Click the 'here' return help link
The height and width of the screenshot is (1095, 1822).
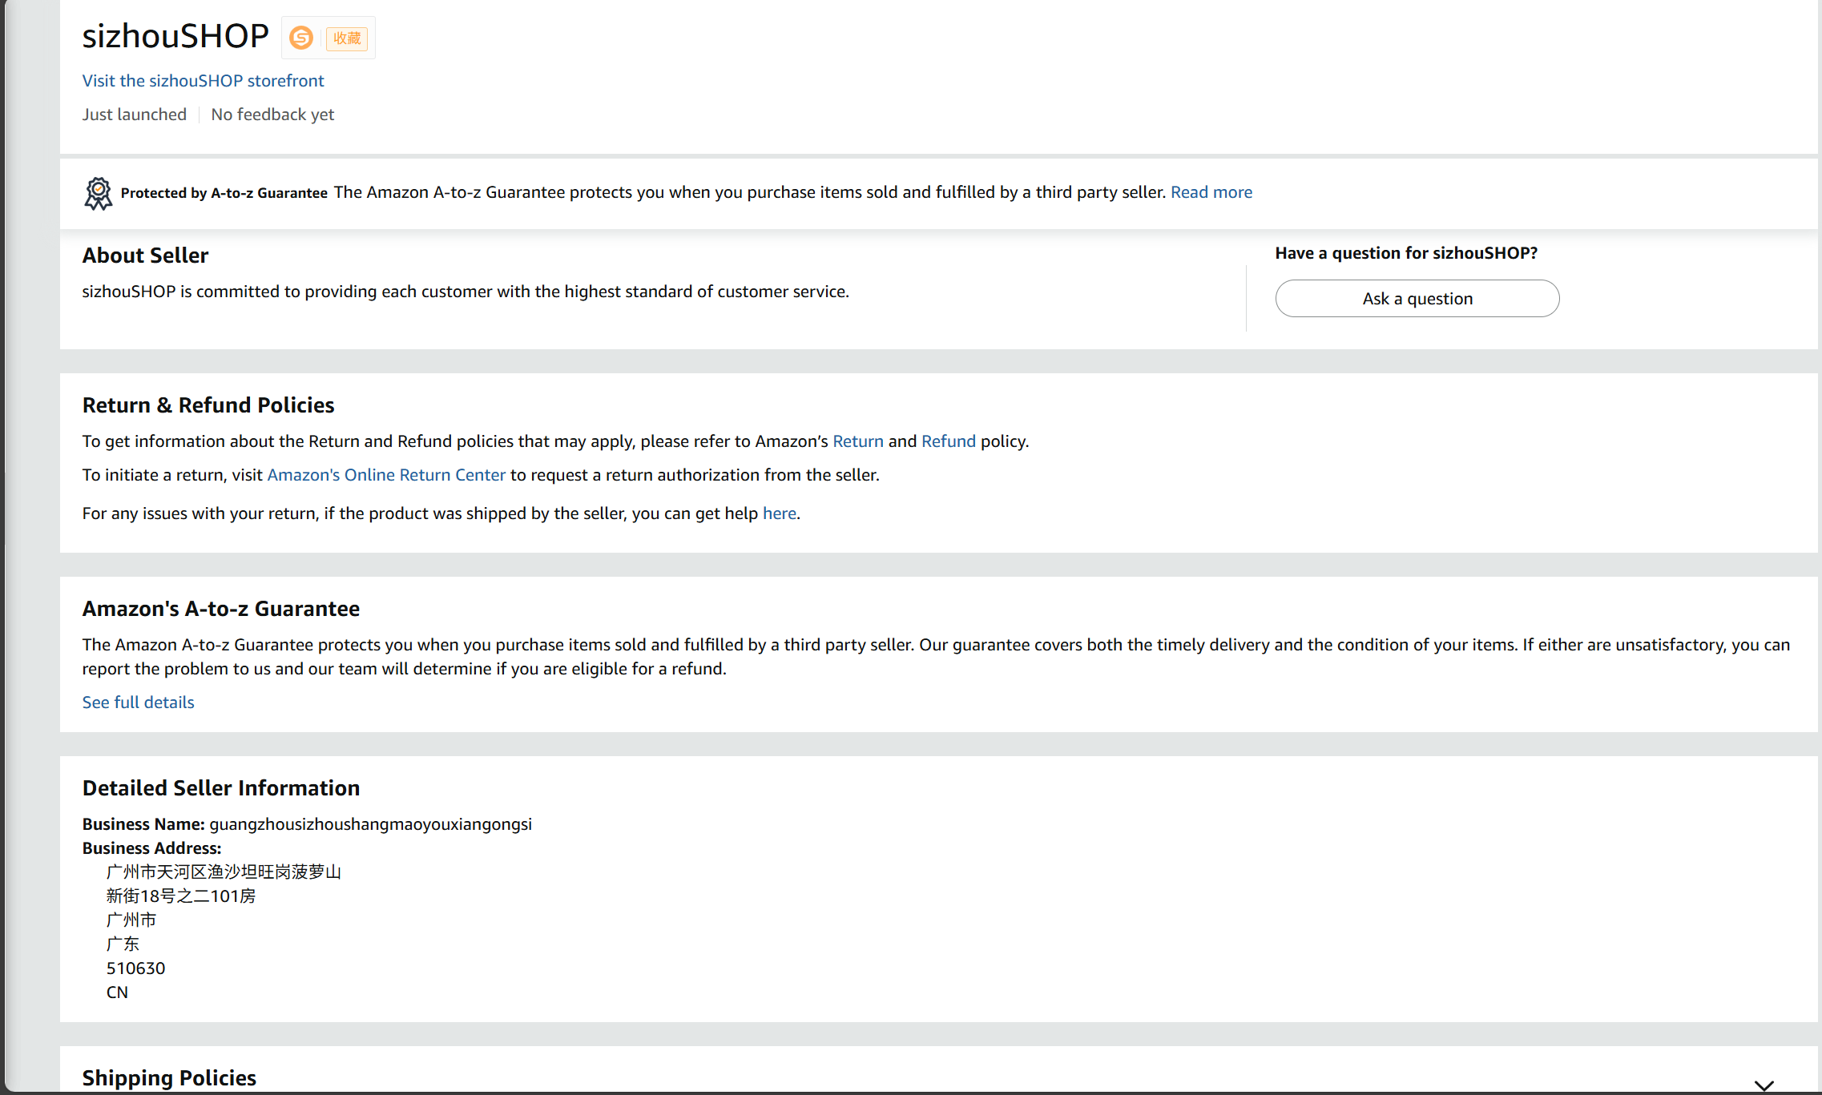click(779, 513)
